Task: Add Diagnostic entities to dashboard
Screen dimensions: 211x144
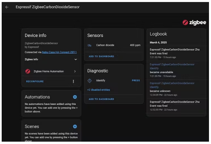Action: [101, 99]
